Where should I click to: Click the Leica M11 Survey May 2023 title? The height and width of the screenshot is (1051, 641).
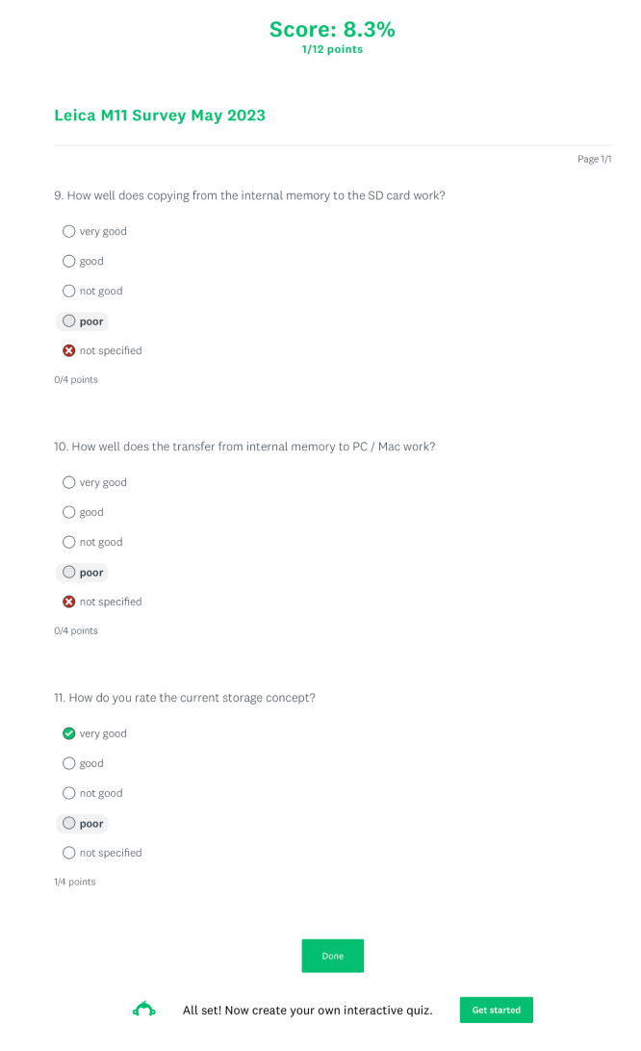[160, 115]
